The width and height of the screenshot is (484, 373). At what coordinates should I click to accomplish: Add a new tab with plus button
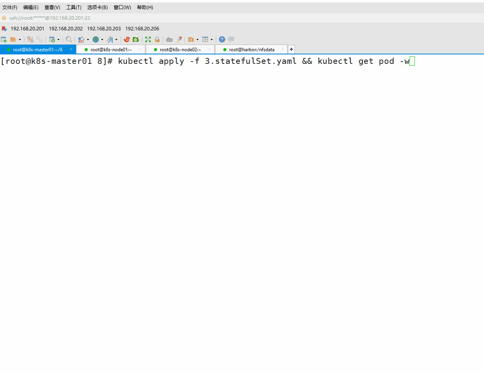pos(291,49)
